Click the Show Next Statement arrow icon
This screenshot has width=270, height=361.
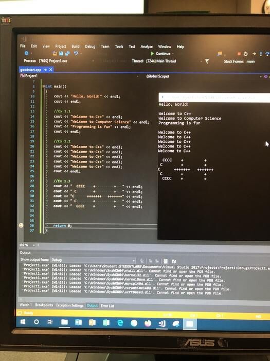pos(254,54)
